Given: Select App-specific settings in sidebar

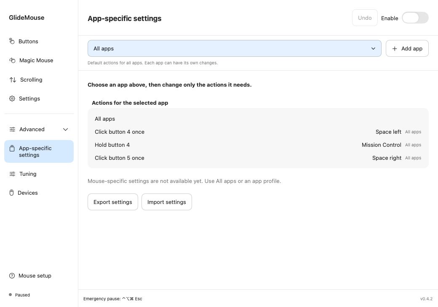Looking at the screenshot, I should [39, 151].
